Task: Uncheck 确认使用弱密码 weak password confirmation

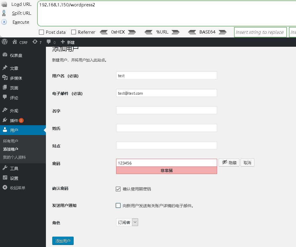Action: (x=118, y=189)
